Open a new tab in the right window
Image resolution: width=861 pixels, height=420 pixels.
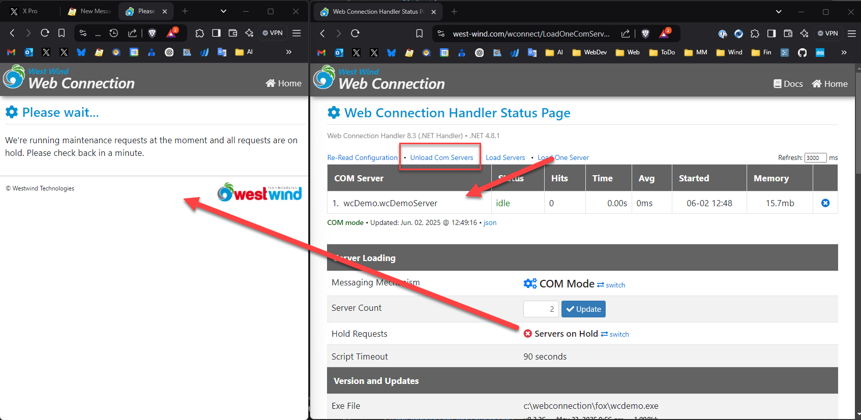(454, 11)
